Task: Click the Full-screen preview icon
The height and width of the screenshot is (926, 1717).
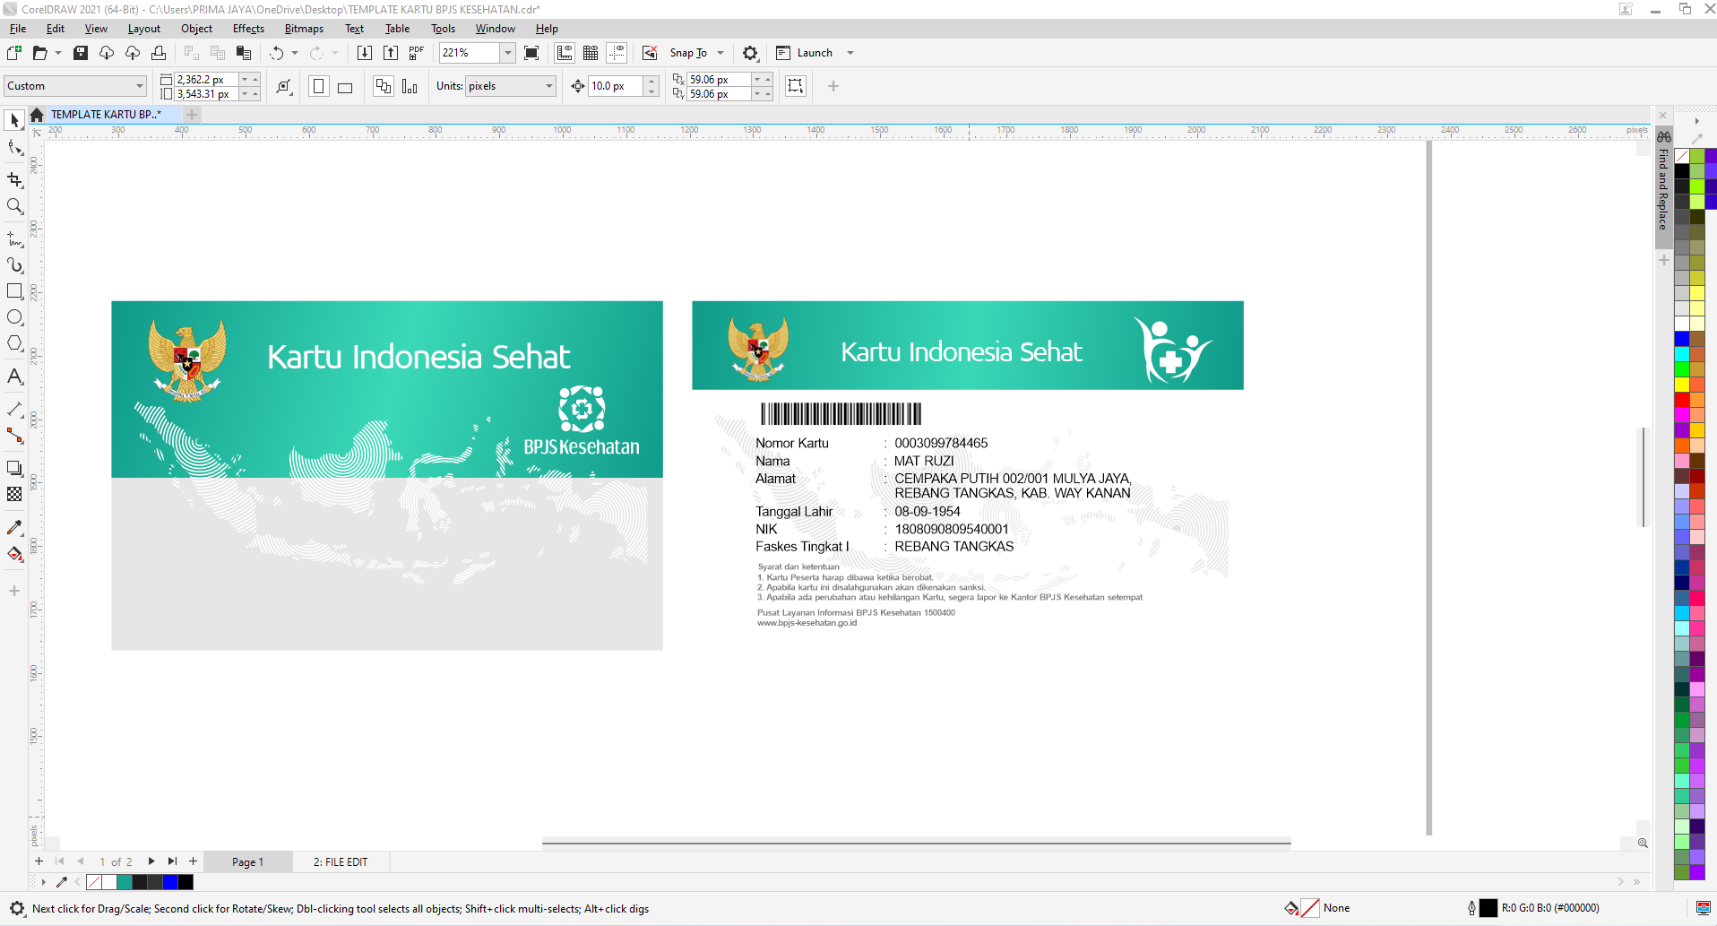Action: point(531,53)
